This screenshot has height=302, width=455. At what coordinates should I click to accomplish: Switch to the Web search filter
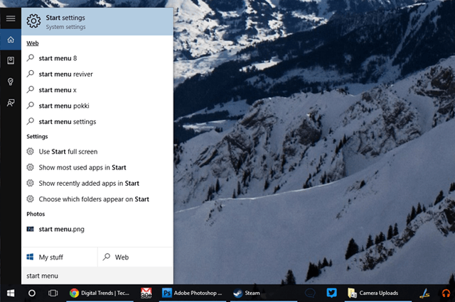(136, 257)
